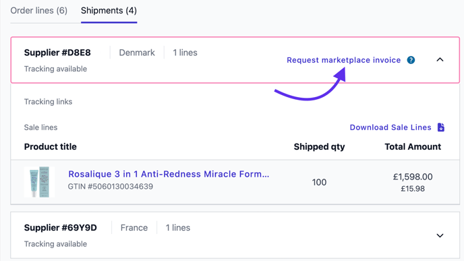
Task: Click the £1,598.00 total amount
Action: 413,177
